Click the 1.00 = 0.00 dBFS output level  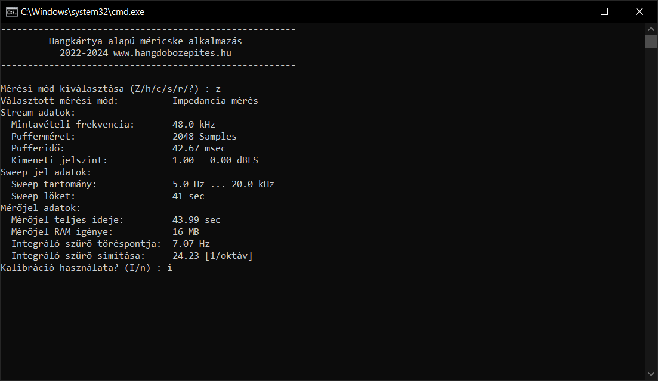click(x=215, y=160)
